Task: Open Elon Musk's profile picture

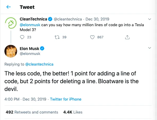Action: 11,51
